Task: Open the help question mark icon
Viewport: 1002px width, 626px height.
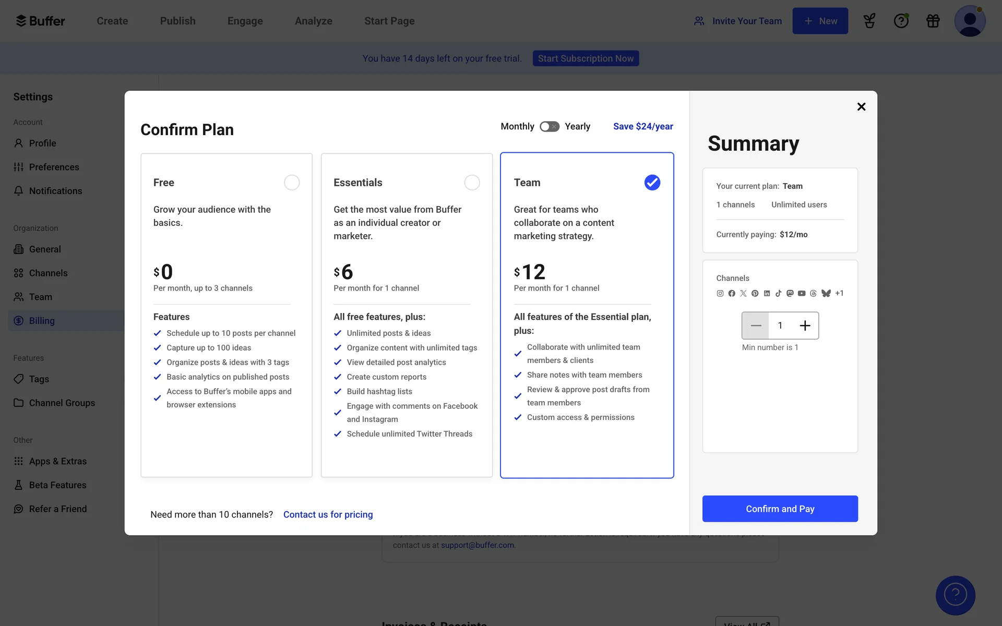Action: coord(901,21)
